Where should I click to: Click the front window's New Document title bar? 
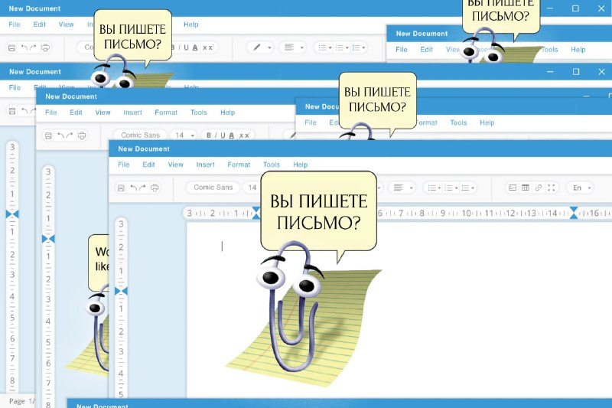pos(360,149)
